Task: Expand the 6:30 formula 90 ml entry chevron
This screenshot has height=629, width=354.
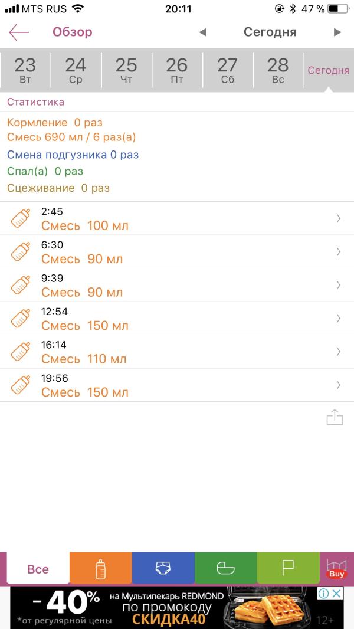Action: coord(338,251)
